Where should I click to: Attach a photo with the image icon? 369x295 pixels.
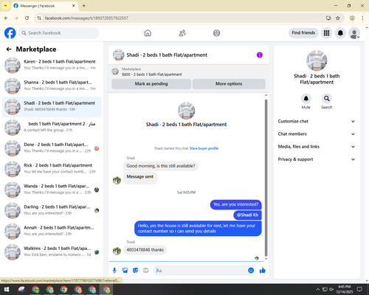[125, 271]
